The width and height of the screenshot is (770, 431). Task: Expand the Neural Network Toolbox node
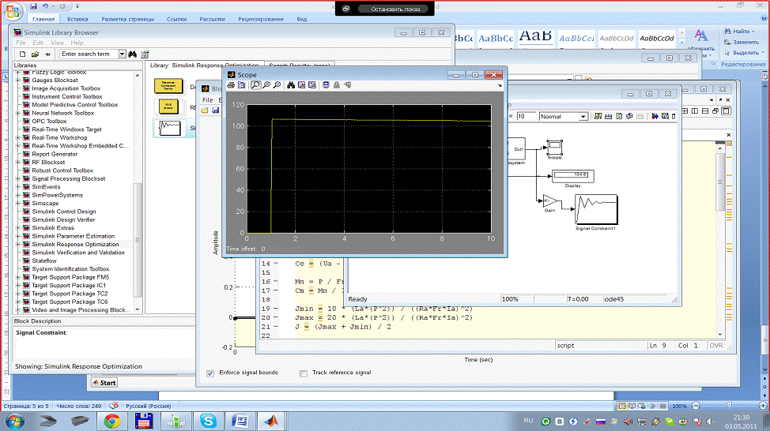click(x=17, y=113)
